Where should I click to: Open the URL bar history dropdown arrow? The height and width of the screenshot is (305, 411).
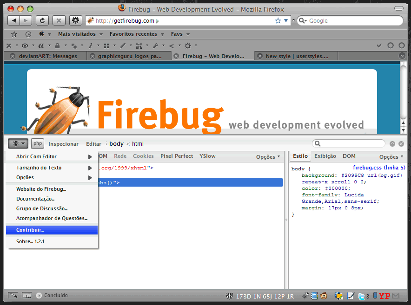286,21
